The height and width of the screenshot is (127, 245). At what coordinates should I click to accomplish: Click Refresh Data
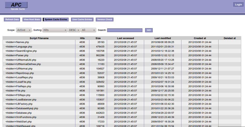12,19
